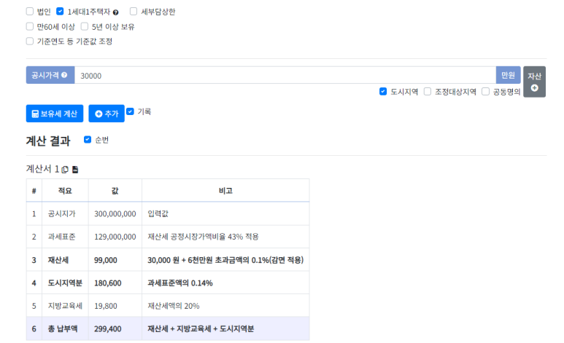
Task: Toggle the 공동명의 checkbox
Action: (x=486, y=92)
